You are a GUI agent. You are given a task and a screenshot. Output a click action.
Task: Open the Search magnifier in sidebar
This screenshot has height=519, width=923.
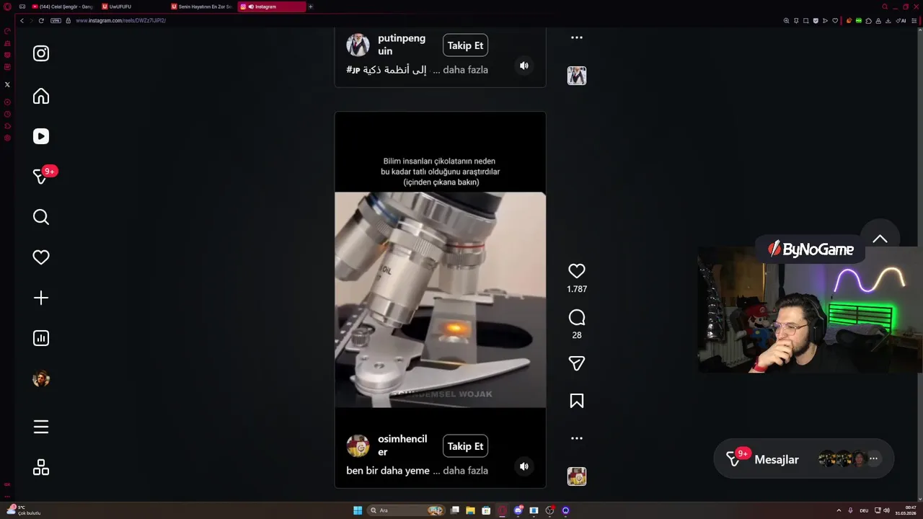point(41,217)
